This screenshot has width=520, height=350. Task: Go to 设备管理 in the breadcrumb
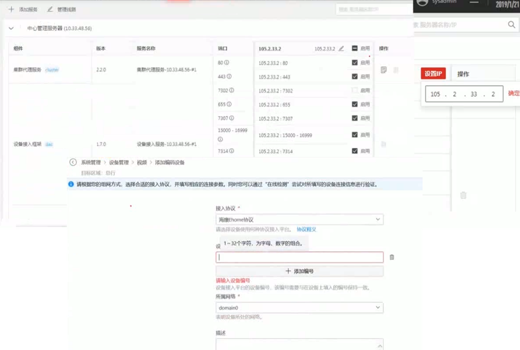(x=119, y=162)
